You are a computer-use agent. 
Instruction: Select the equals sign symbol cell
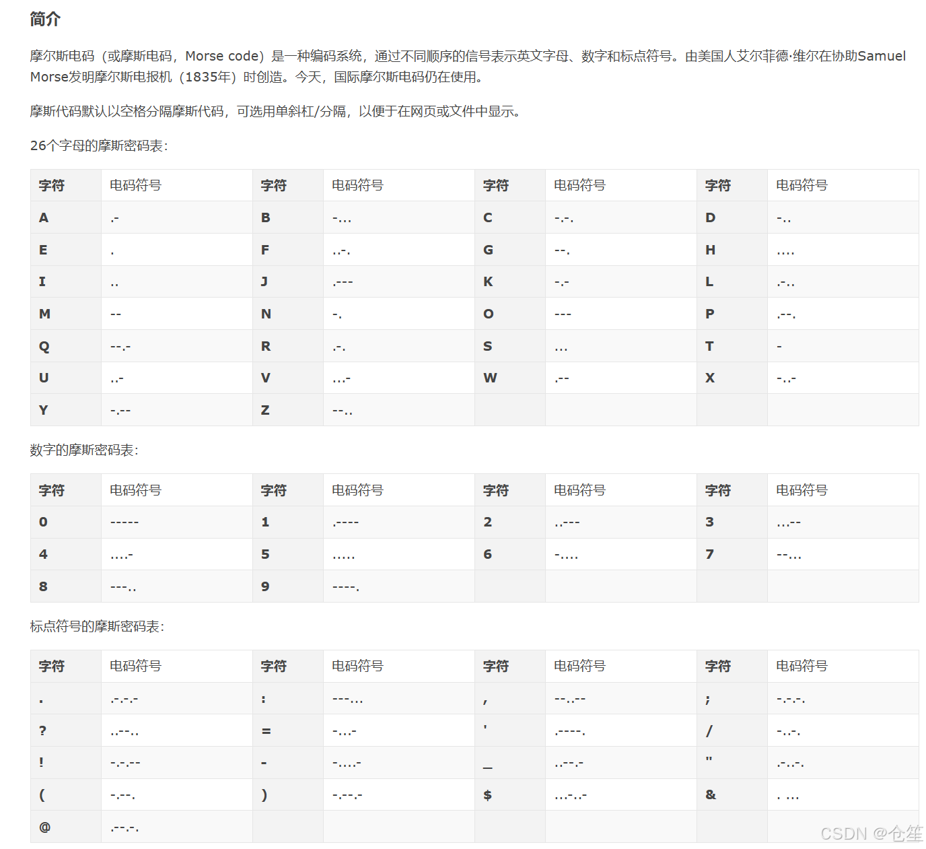coord(288,731)
